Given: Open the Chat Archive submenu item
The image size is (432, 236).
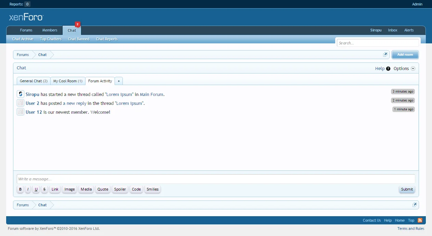Looking at the screenshot, I should (23, 39).
